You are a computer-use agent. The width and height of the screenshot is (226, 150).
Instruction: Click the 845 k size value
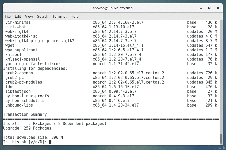(211, 82)
